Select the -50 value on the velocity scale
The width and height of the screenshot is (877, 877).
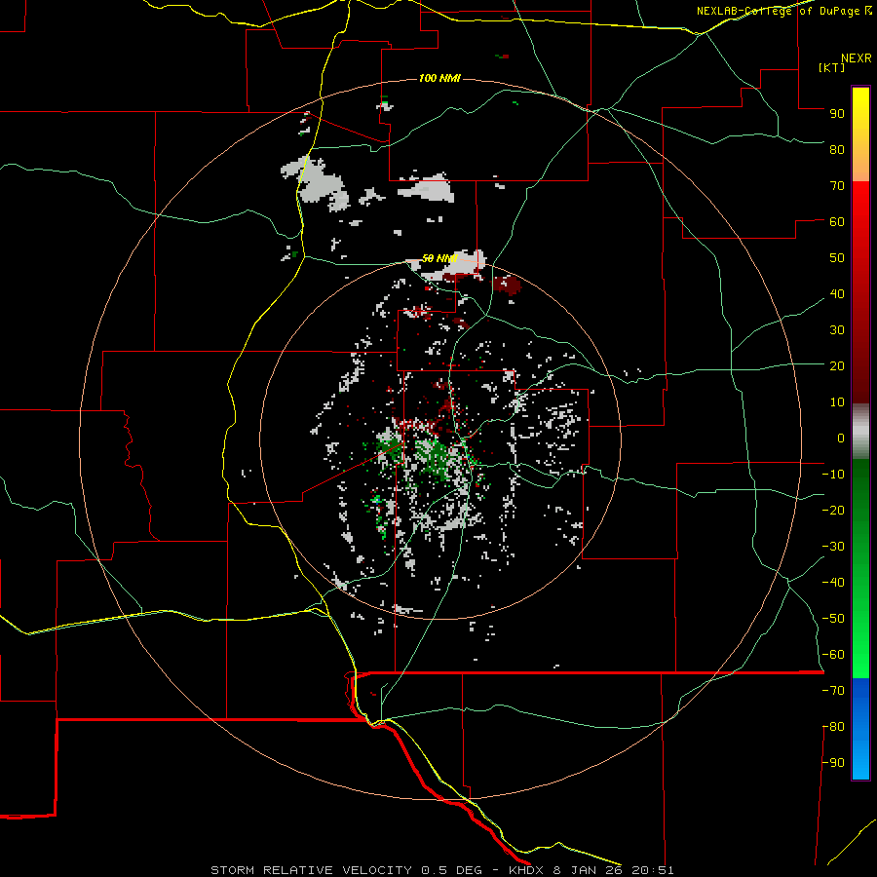click(833, 619)
